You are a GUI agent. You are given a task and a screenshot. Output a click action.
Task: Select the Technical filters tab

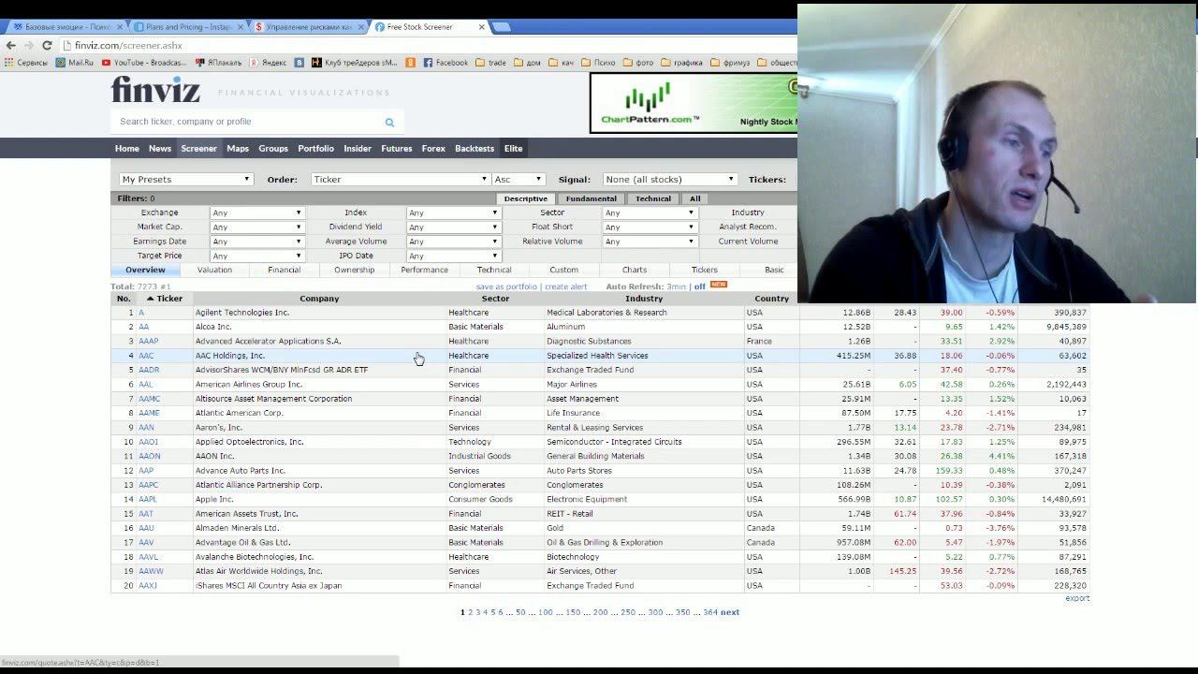[x=653, y=198]
